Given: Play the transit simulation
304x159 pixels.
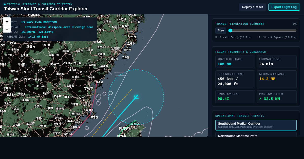Looking at the screenshot, I should point(221,31).
